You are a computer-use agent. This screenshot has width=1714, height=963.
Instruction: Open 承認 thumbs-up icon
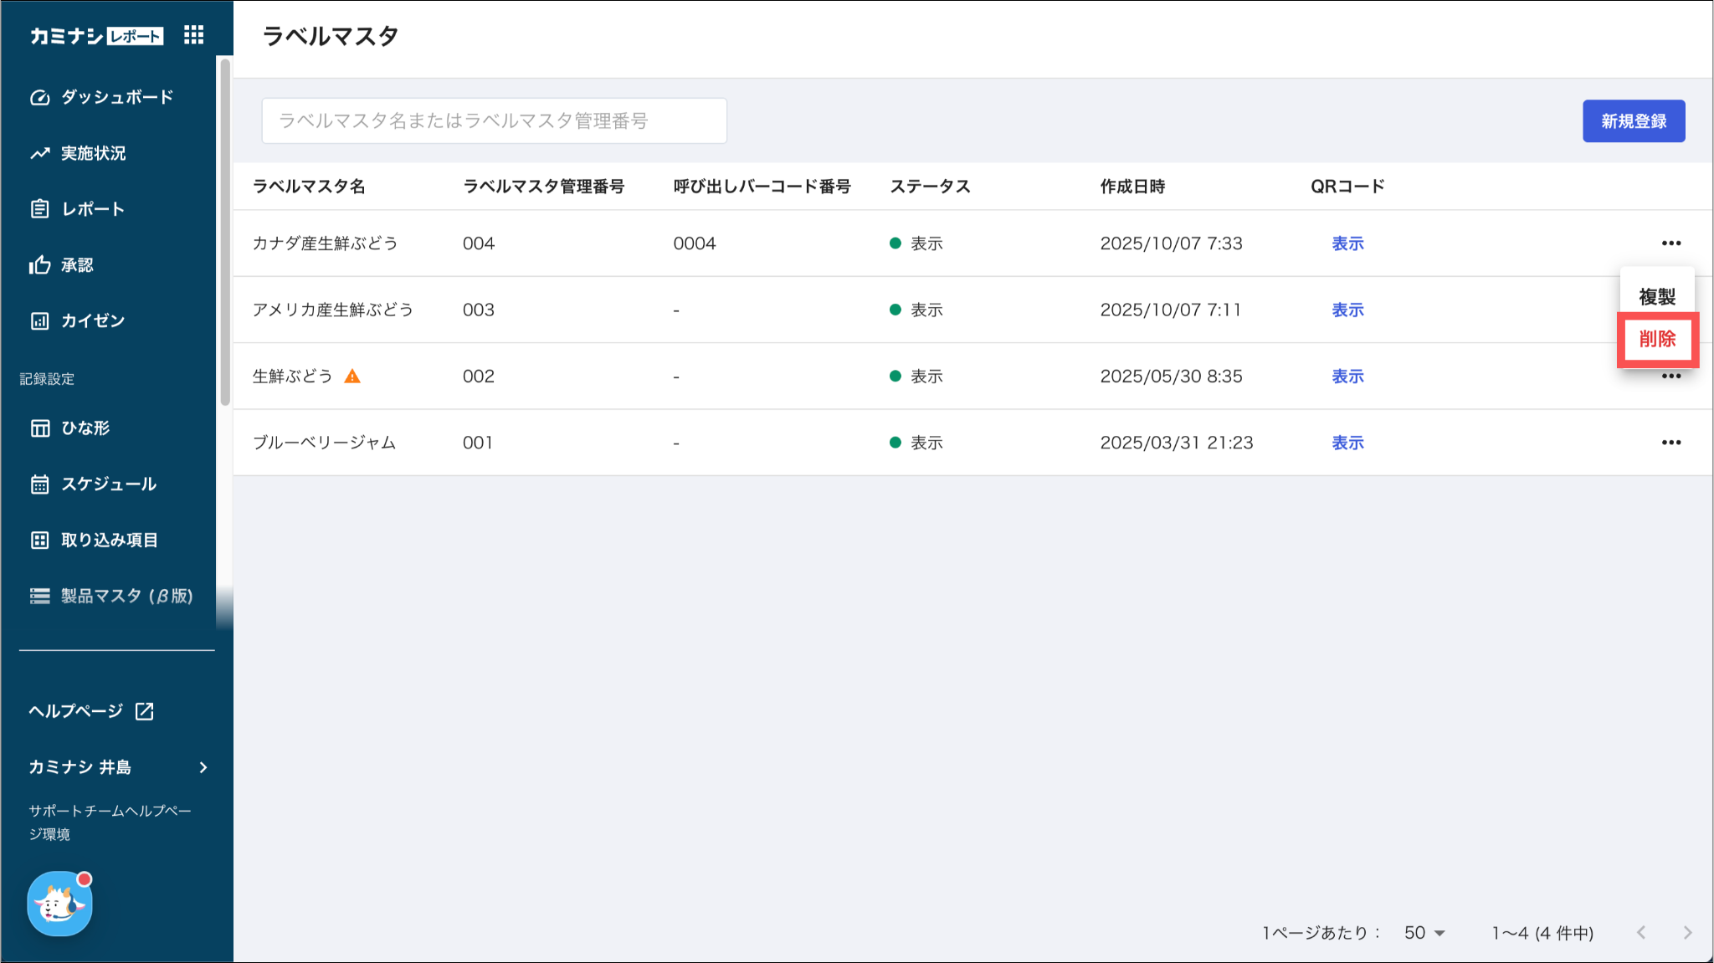click(39, 265)
